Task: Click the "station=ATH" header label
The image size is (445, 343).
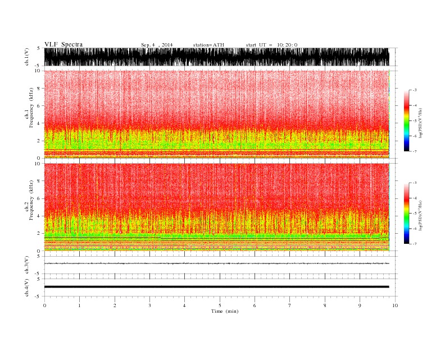Action: [208, 45]
